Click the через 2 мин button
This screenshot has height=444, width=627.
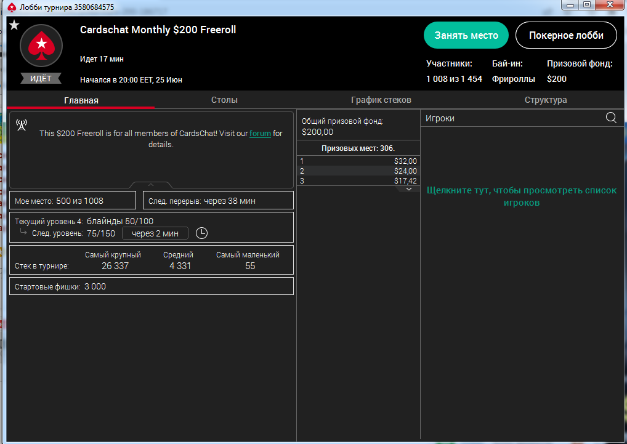pyautogui.click(x=155, y=233)
